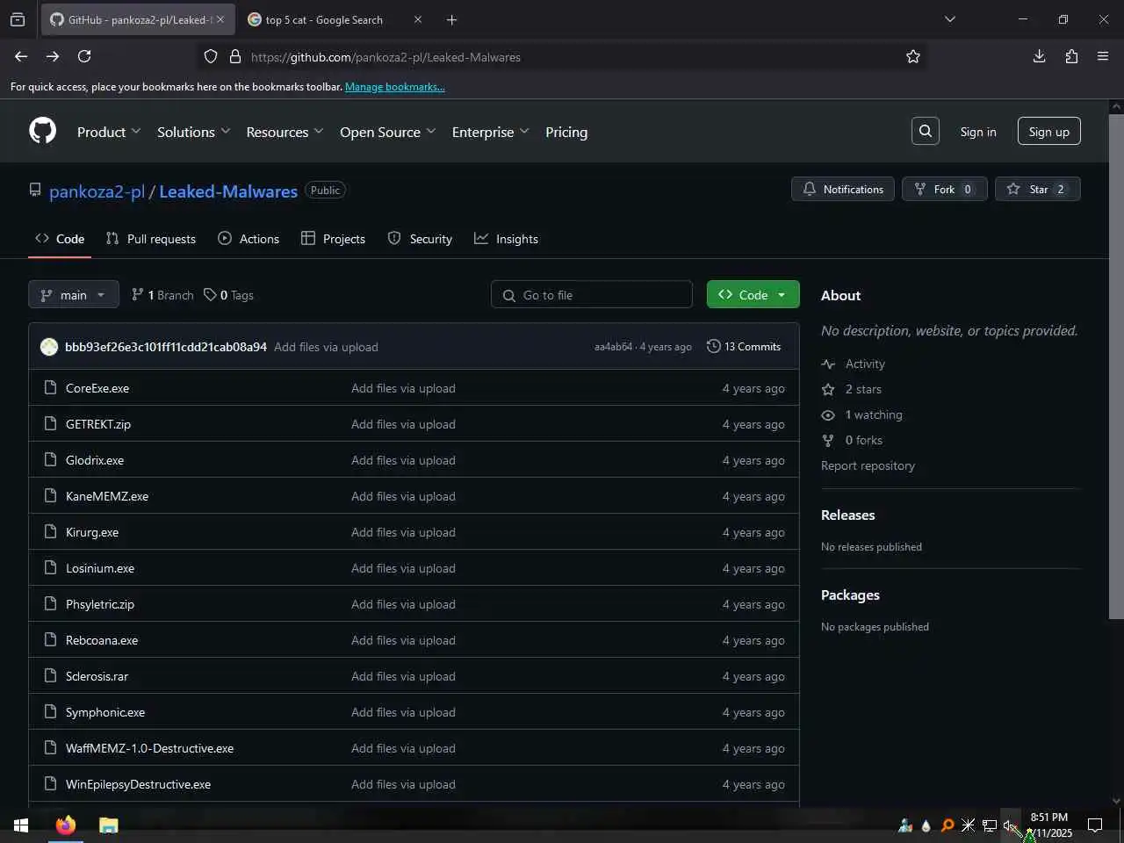The height and width of the screenshot is (843, 1124).
Task: Switch to the Pull requests tab
Action: 150,239
